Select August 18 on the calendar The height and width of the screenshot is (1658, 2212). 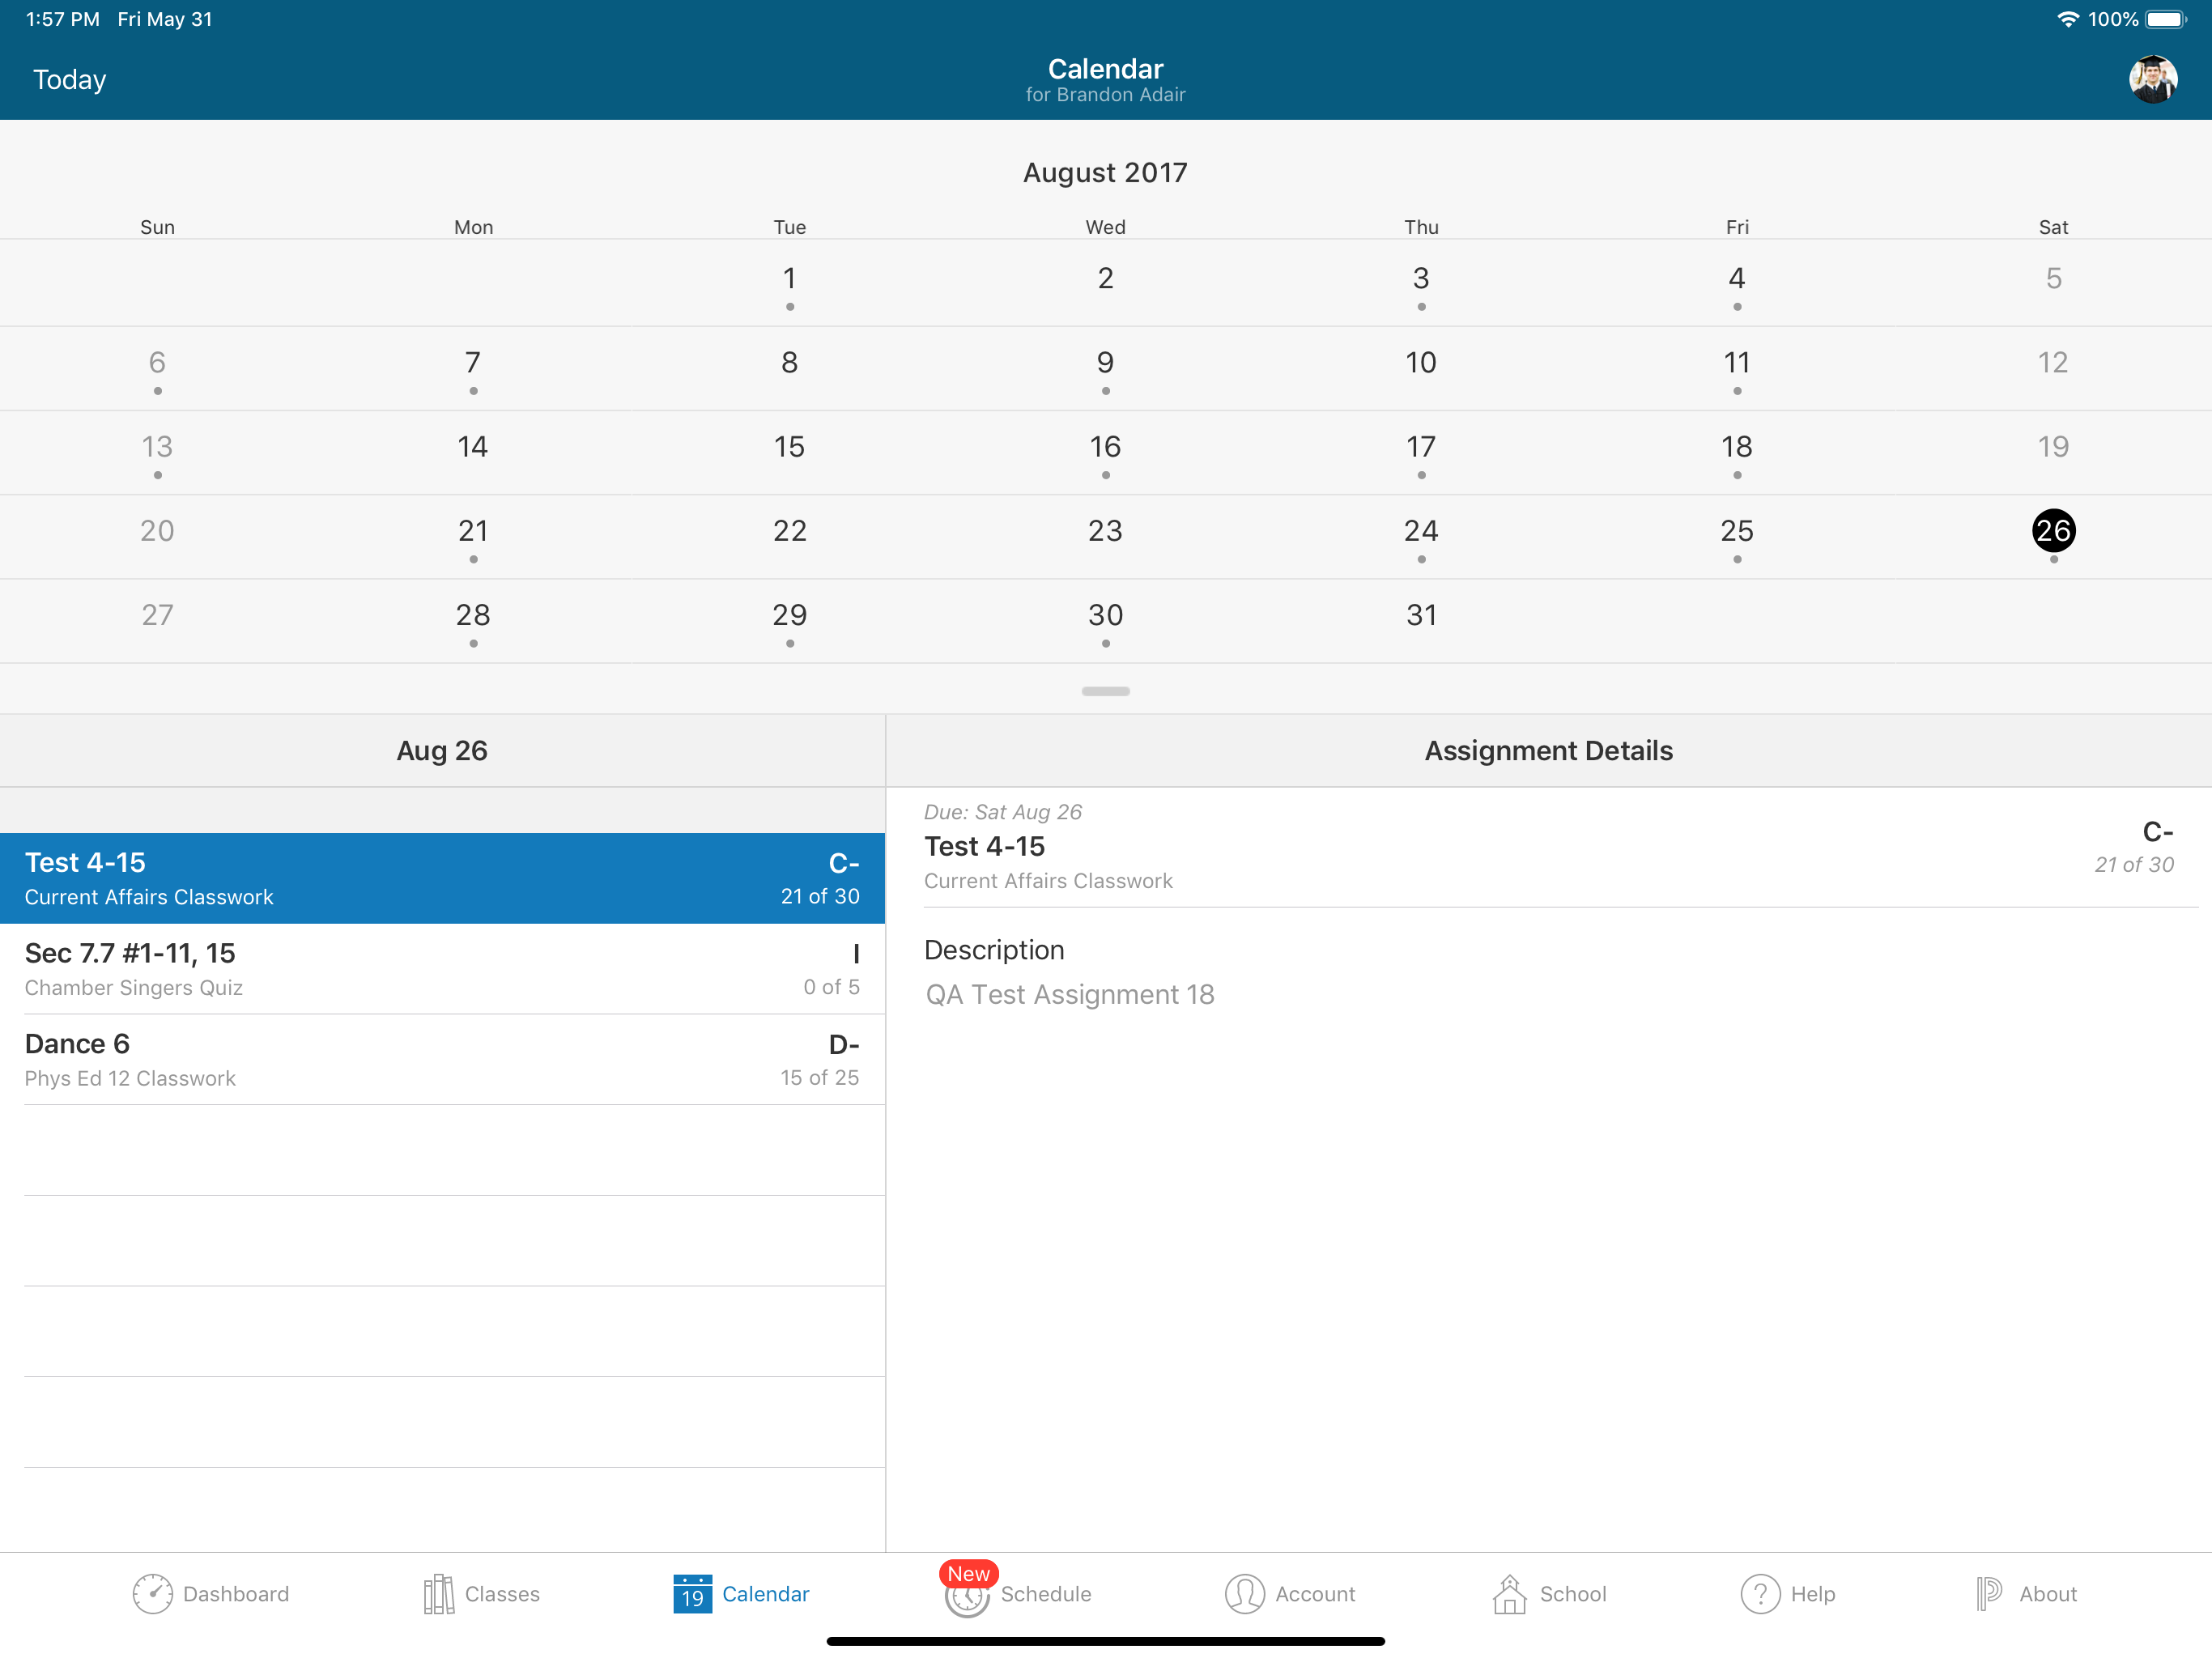1737,447
